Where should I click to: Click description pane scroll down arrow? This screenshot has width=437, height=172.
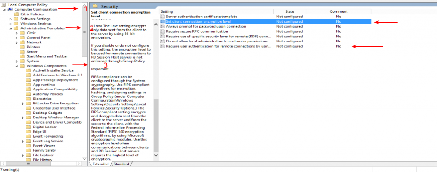click(x=156, y=155)
